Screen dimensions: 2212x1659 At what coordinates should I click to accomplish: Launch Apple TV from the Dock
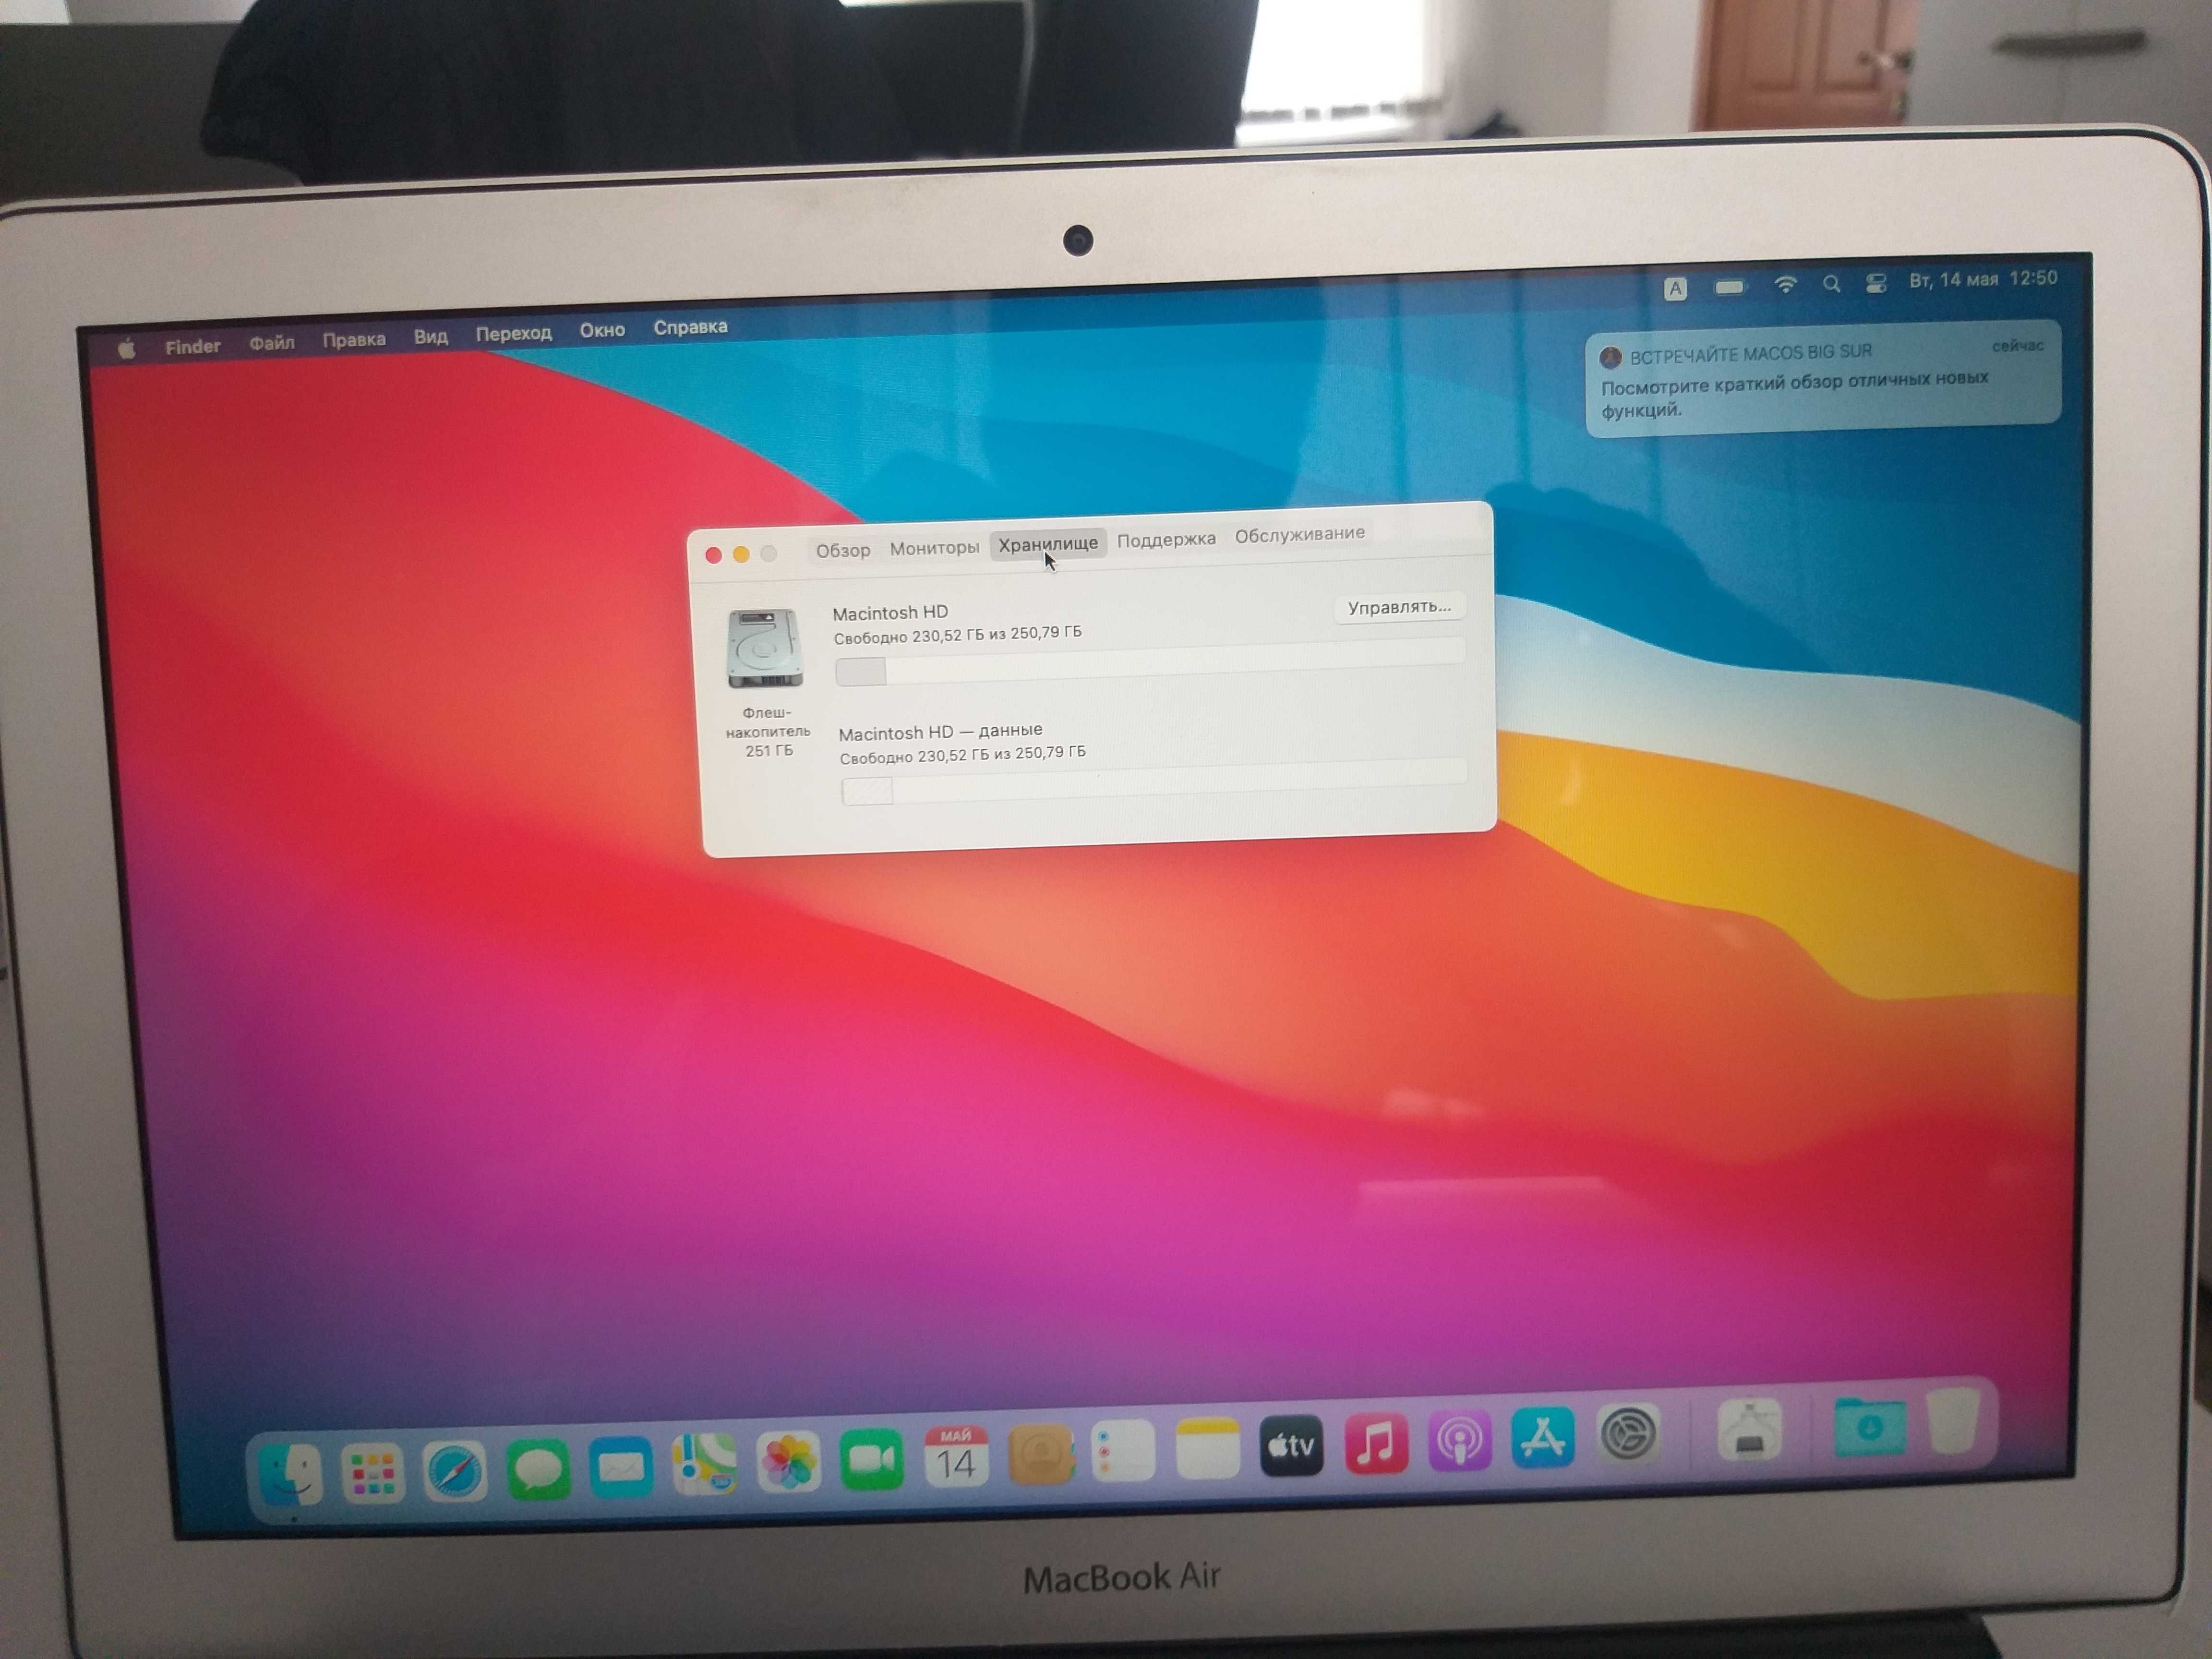point(1291,1445)
